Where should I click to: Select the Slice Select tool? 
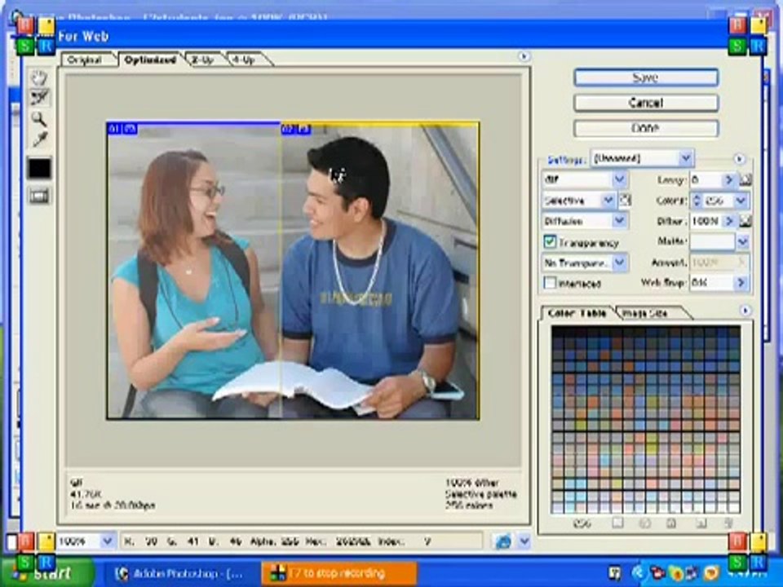pyautogui.click(x=39, y=98)
